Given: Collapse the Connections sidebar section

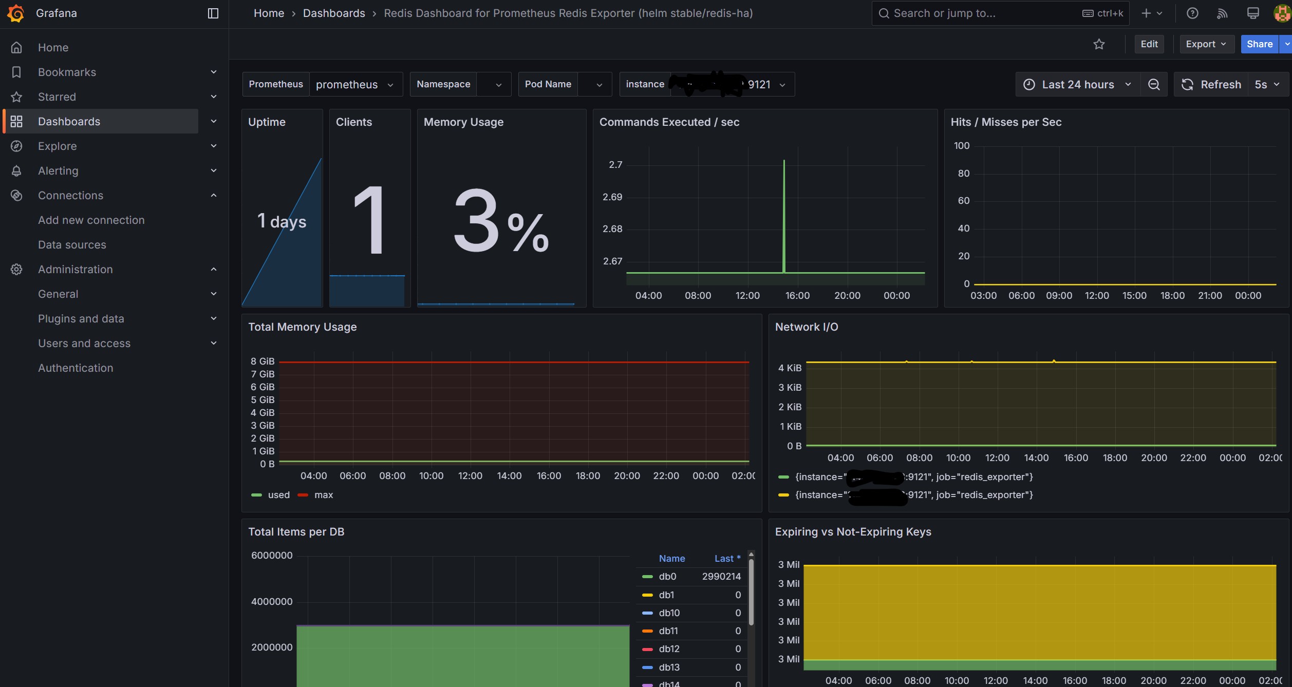Looking at the screenshot, I should pos(214,195).
